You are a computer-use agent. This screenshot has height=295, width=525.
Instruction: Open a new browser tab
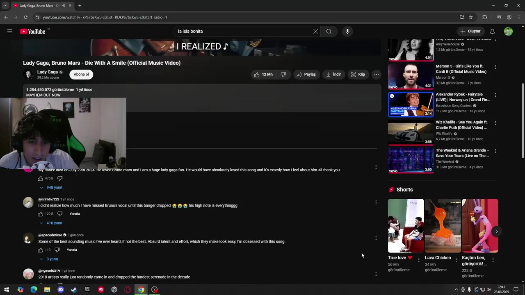[x=80, y=6]
